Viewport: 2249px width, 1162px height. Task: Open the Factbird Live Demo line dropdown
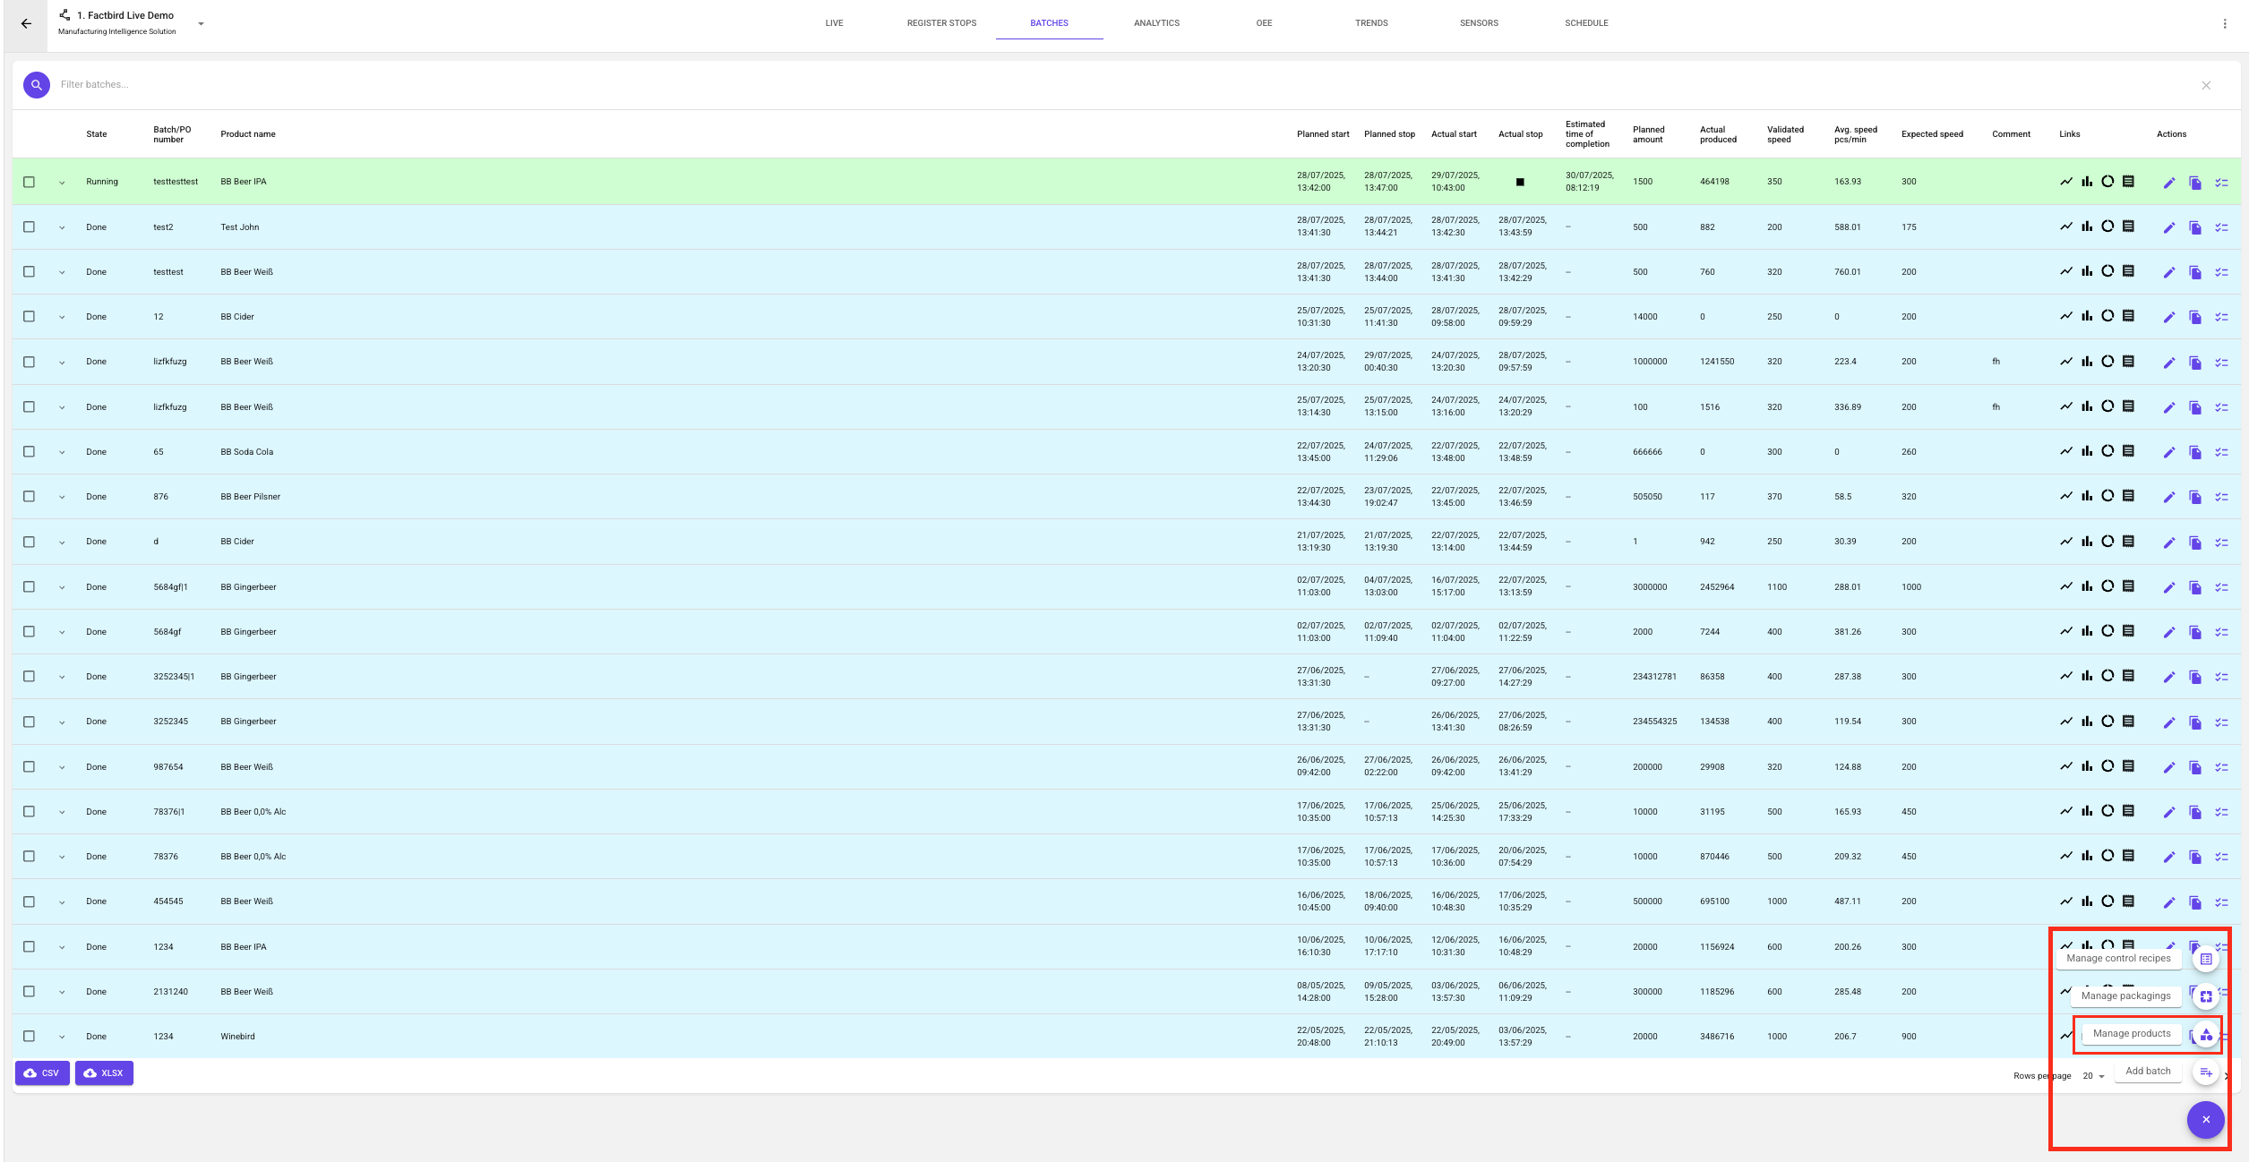click(x=201, y=24)
